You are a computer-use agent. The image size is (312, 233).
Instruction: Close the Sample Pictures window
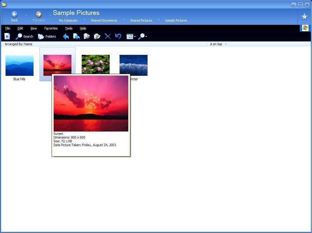(307, 5)
